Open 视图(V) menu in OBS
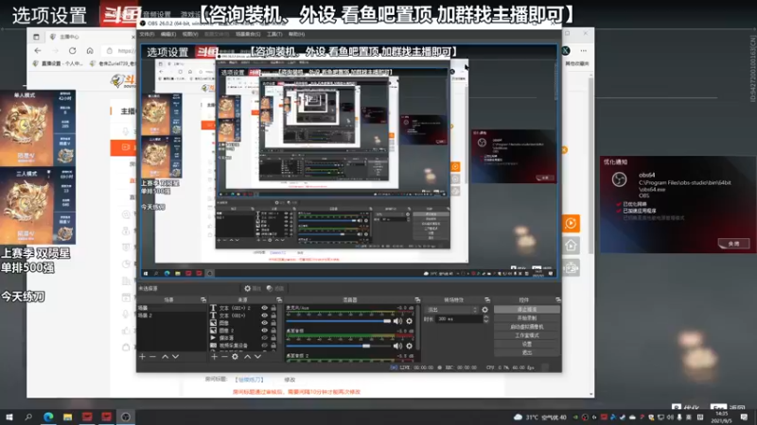Viewport: 757px width, 425px height. [190, 34]
